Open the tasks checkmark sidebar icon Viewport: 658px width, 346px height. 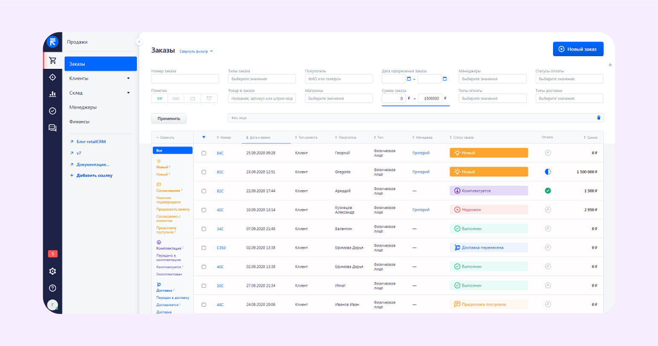(52, 111)
